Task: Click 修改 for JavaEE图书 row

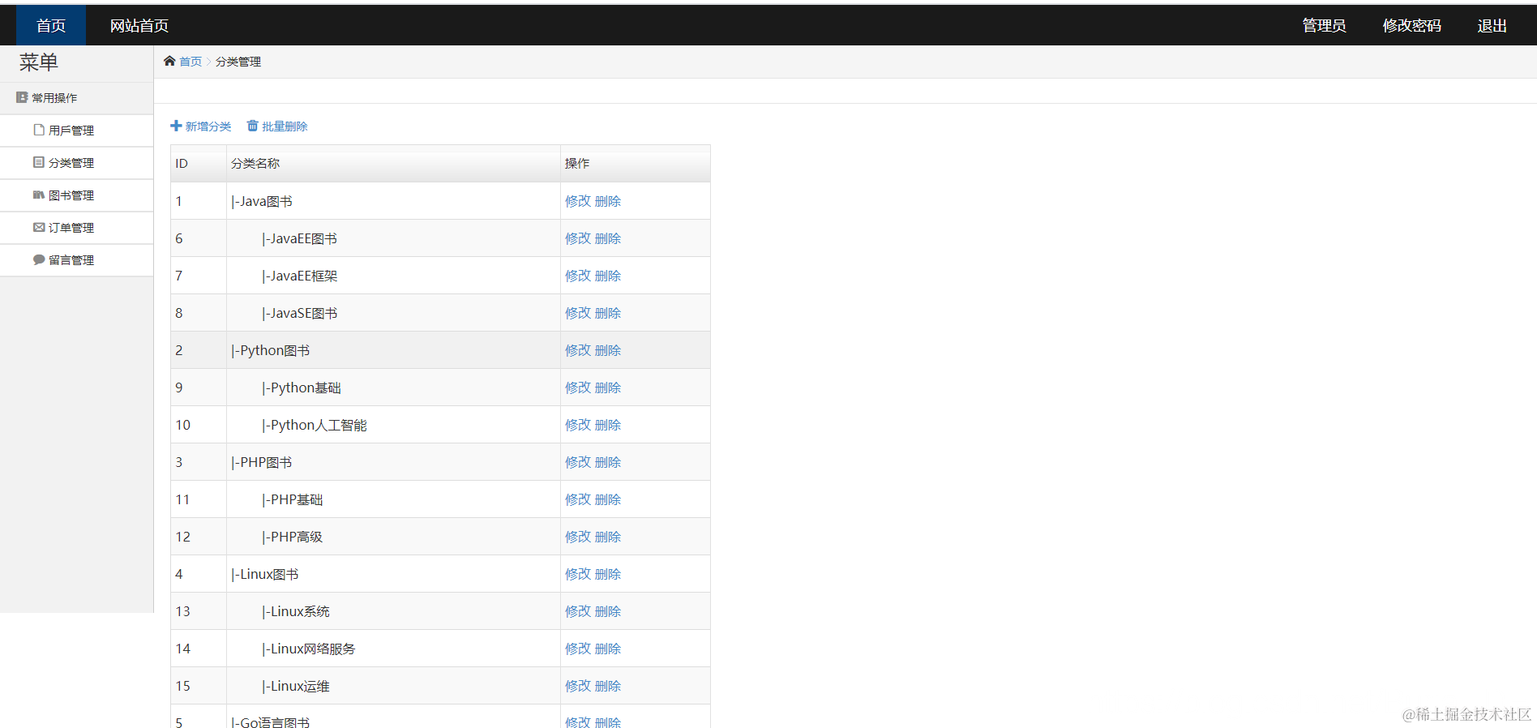Action: coord(578,238)
